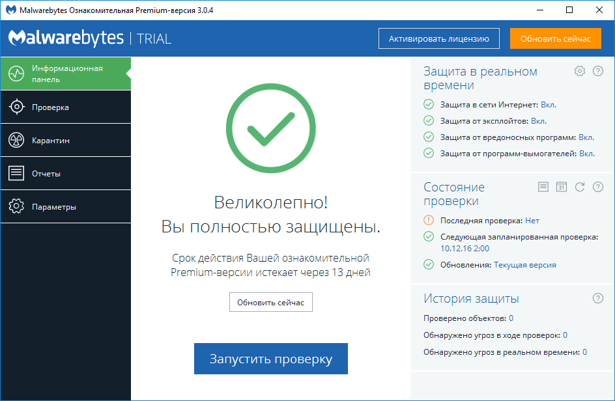Click the blue Запустить проверку button
Viewport: 615px width, 401px height.
tap(270, 359)
